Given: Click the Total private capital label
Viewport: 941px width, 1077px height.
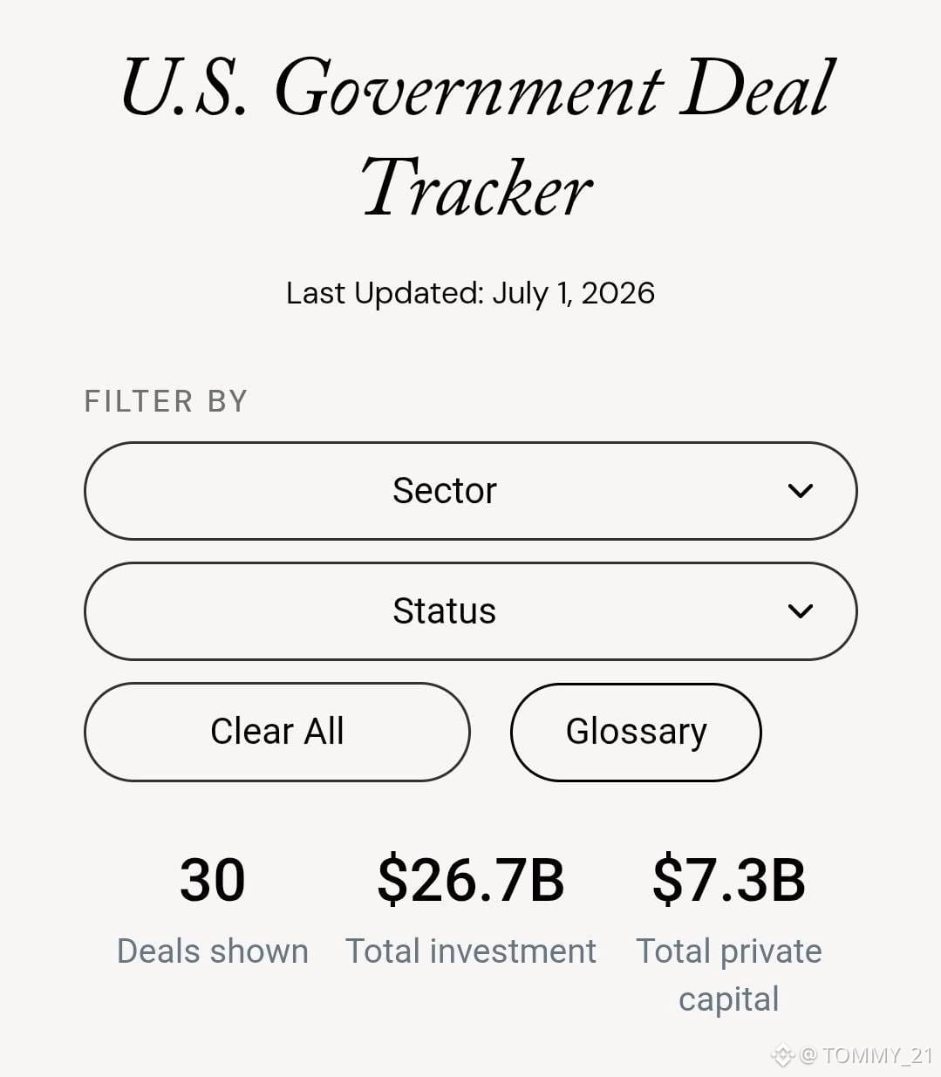Looking at the screenshot, I should pos(728,975).
